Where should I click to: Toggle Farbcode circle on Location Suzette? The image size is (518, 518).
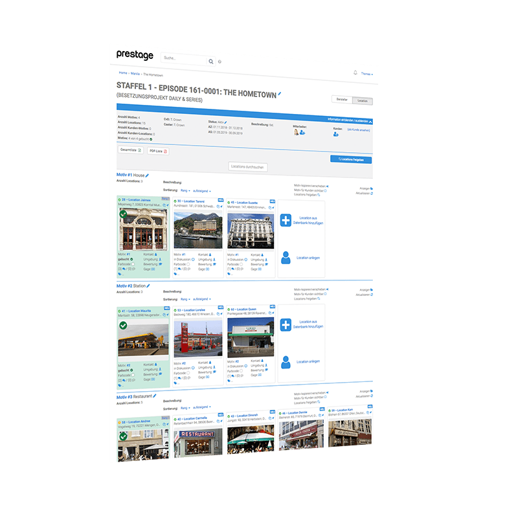point(241,264)
